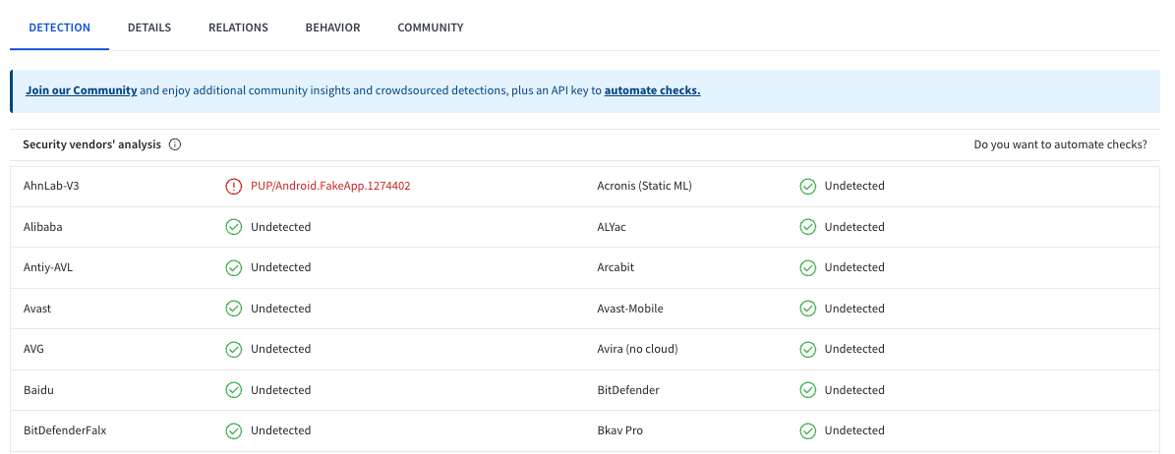Image resolution: width=1175 pixels, height=454 pixels.
Task: Follow the Join our Community link
Action: point(81,90)
